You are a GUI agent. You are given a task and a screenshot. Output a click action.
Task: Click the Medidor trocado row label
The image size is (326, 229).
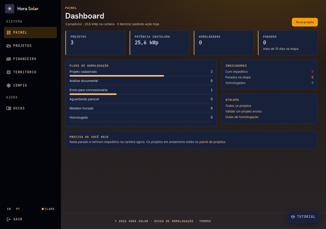pyautogui.click(x=81, y=108)
